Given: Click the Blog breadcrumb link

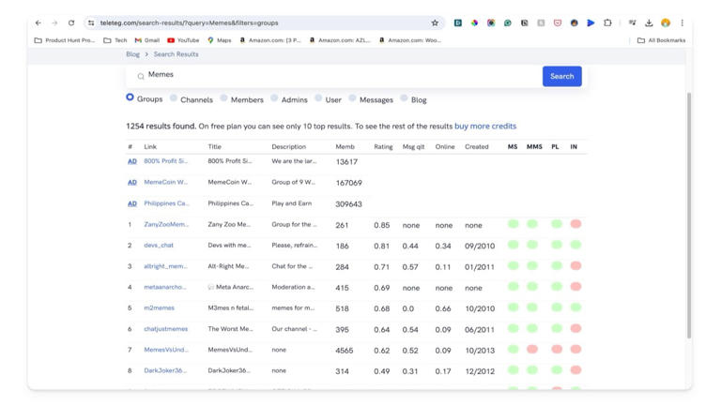Looking at the screenshot, I should (132, 54).
